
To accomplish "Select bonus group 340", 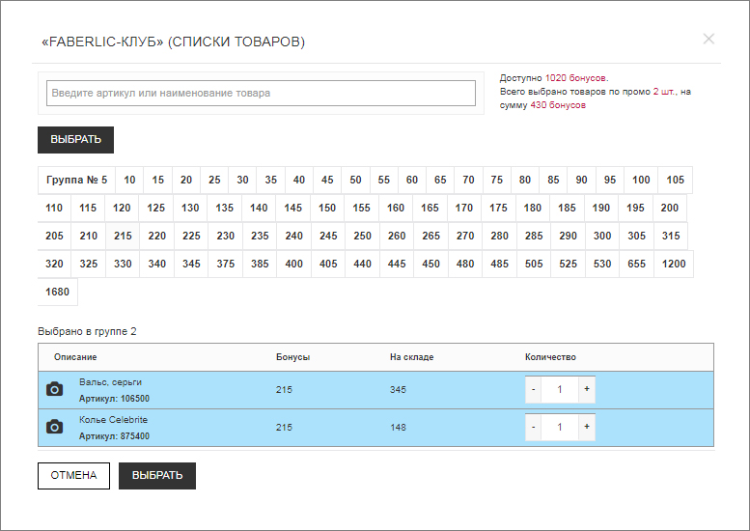I will tap(157, 264).
